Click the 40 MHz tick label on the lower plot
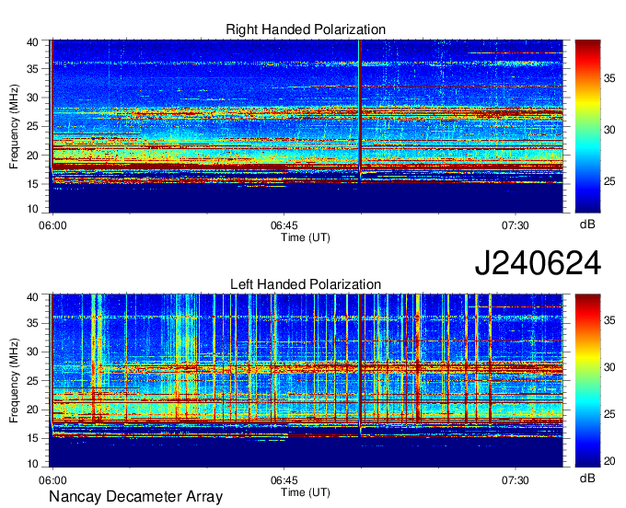This screenshot has height=508, width=626. pyautogui.click(x=32, y=297)
